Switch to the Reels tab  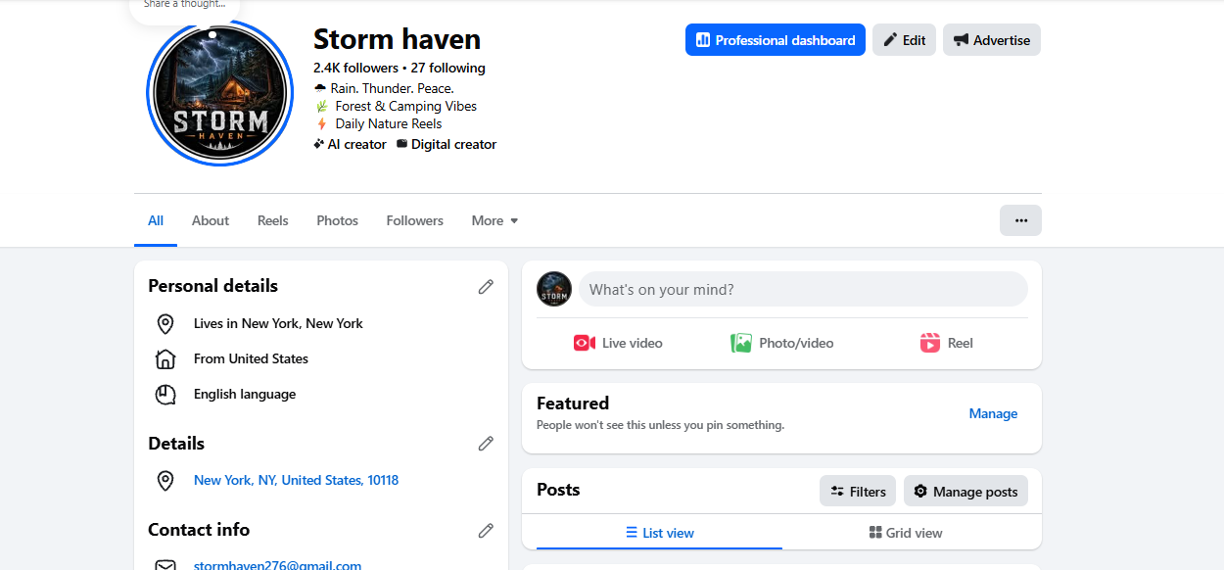point(273,220)
